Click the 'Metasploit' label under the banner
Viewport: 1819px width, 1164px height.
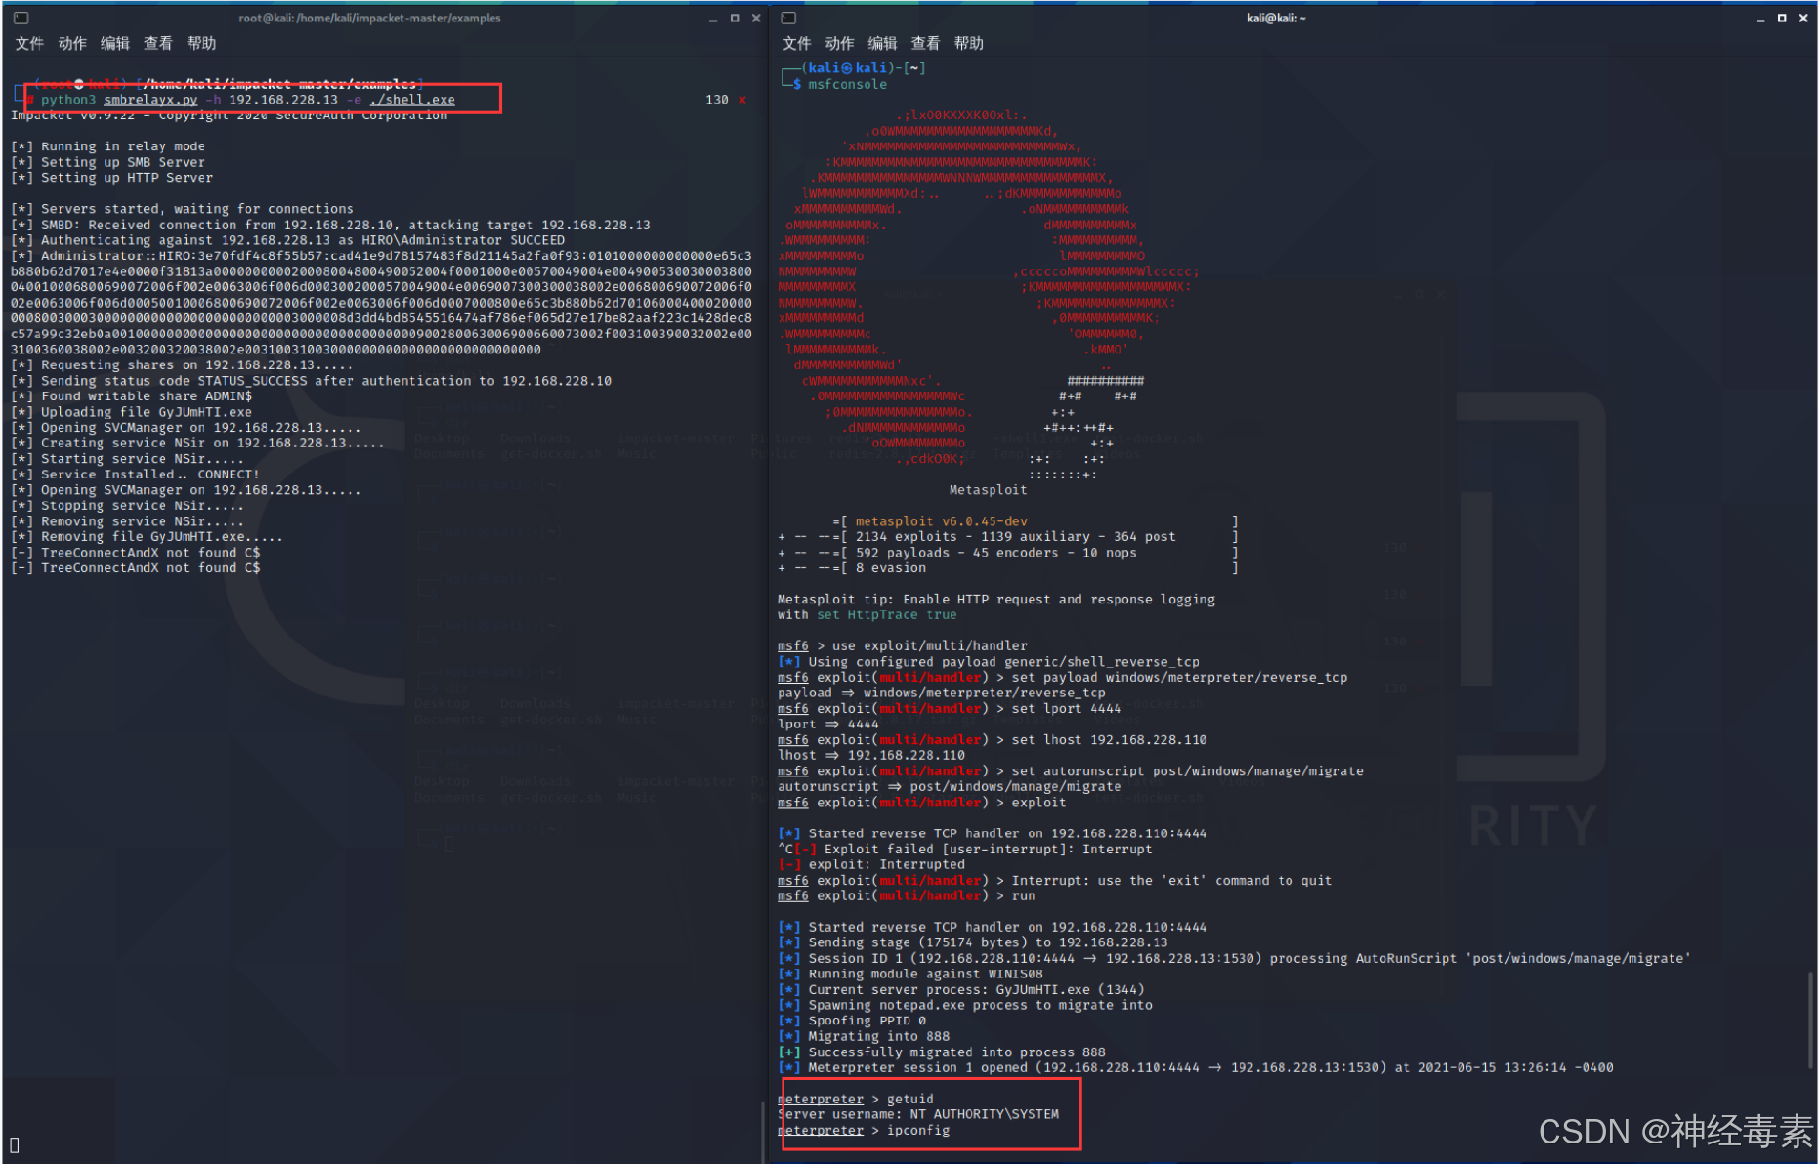pos(988,490)
